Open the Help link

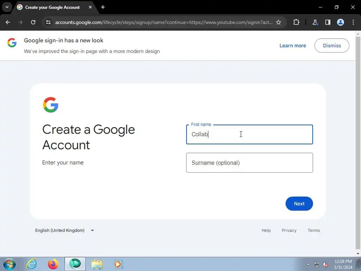coord(266,230)
